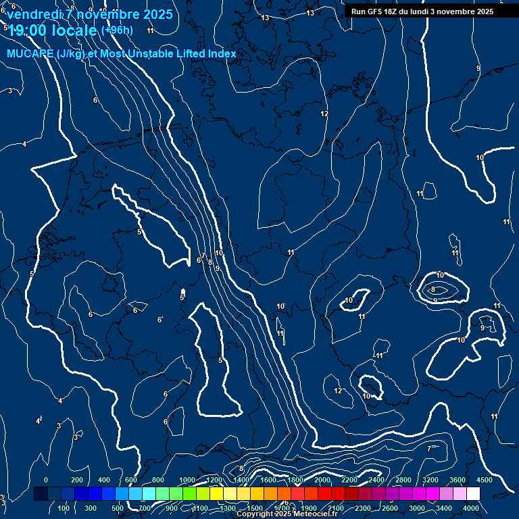Click the 'Copyright 2025 Meteociel.fr' text
Viewport: 519px width, 519px height.
click(x=287, y=514)
